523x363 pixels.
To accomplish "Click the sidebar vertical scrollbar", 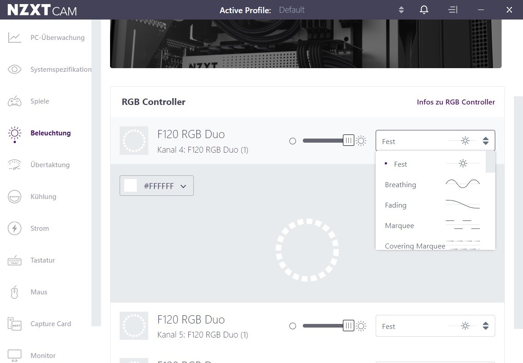I will (96, 173).
